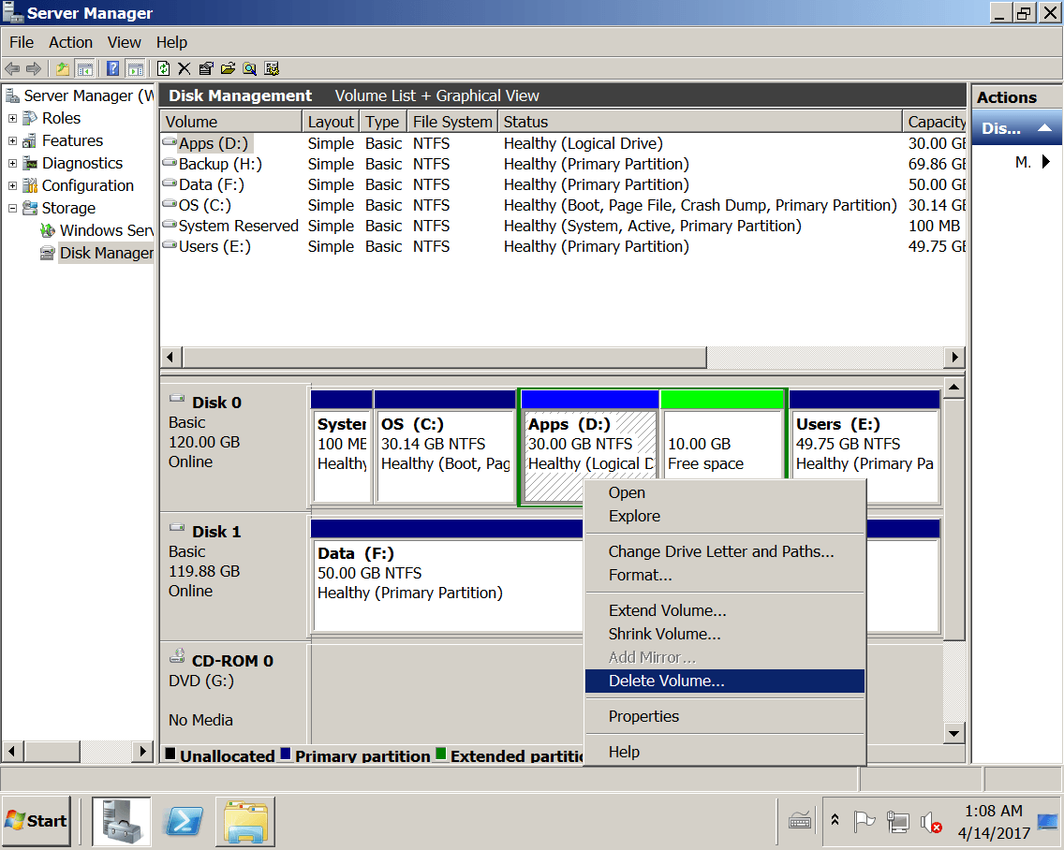1064x850 pixels.
Task: Sort by the Layout column header
Action: point(331,122)
